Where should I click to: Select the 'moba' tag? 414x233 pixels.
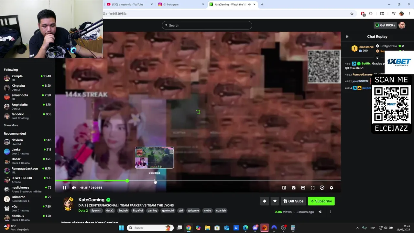click(x=207, y=210)
